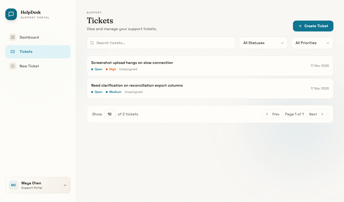Click the right arrow beside Next

point(322,114)
